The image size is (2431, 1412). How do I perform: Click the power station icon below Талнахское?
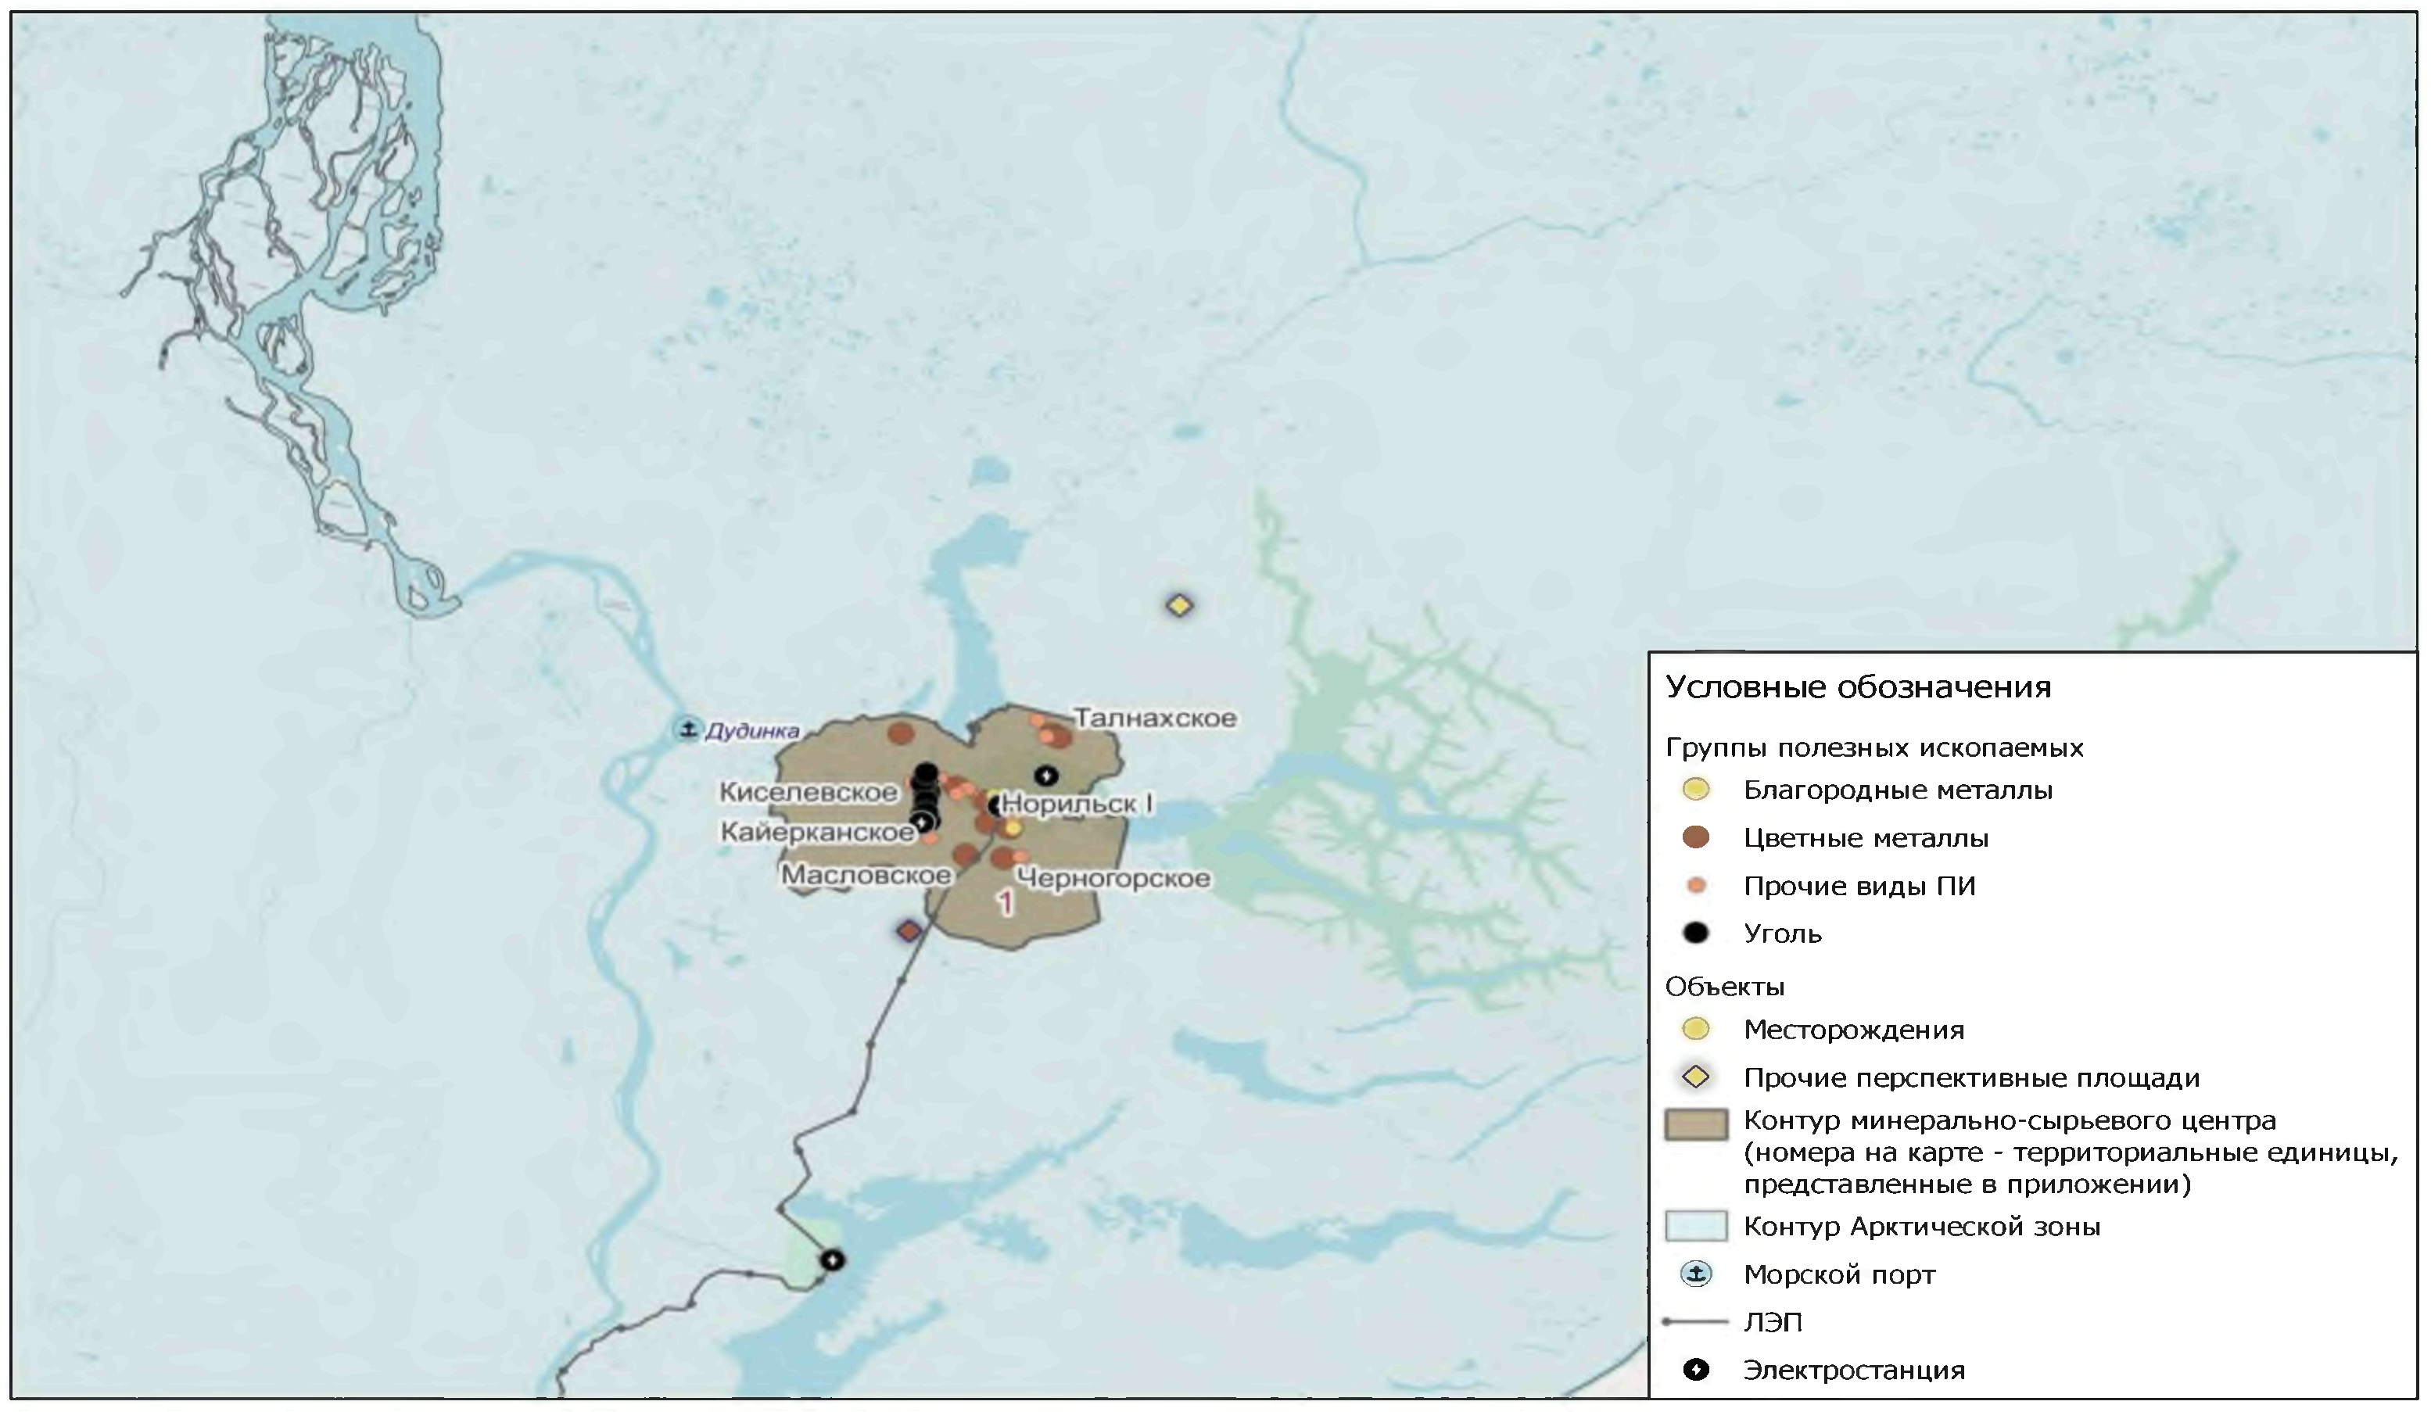tap(1045, 775)
